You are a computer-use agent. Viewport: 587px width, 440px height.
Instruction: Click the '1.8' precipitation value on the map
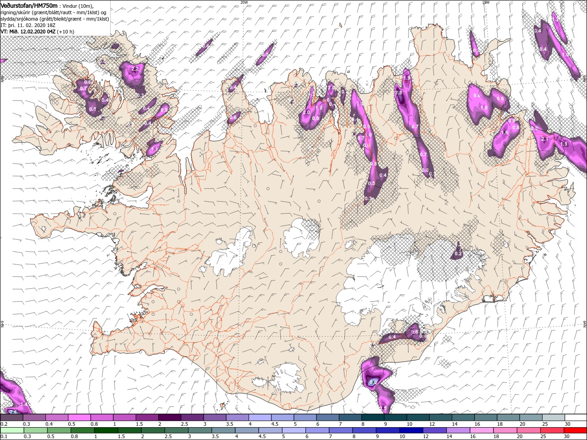pyautogui.click(x=564, y=144)
